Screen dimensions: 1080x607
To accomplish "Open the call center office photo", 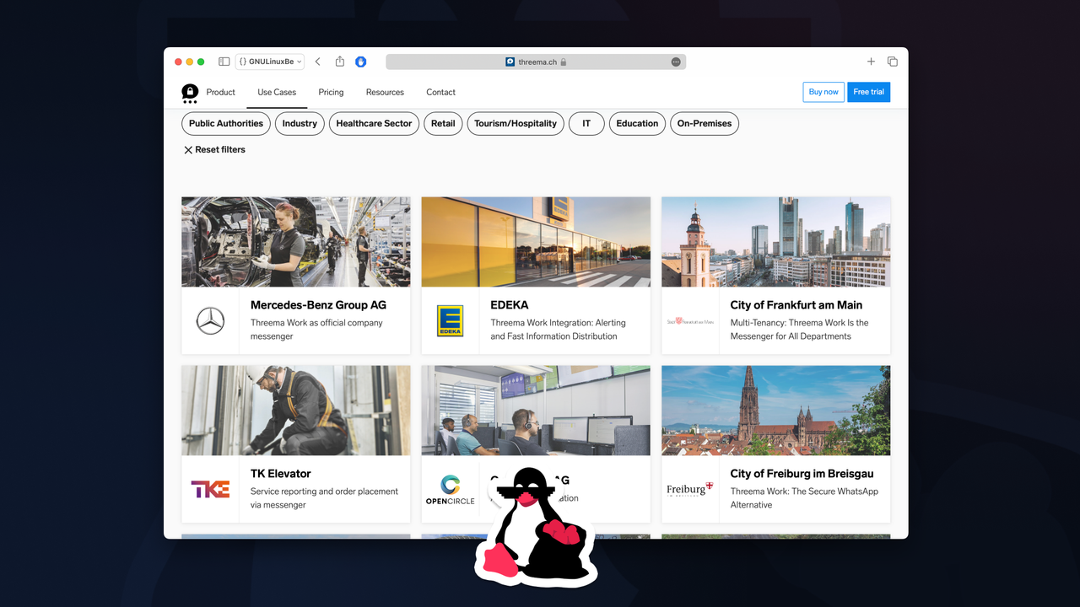I will coord(536,411).
